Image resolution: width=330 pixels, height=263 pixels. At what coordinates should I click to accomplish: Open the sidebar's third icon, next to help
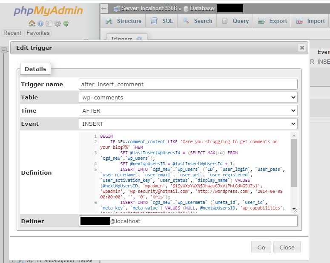(x=49, y=23)
